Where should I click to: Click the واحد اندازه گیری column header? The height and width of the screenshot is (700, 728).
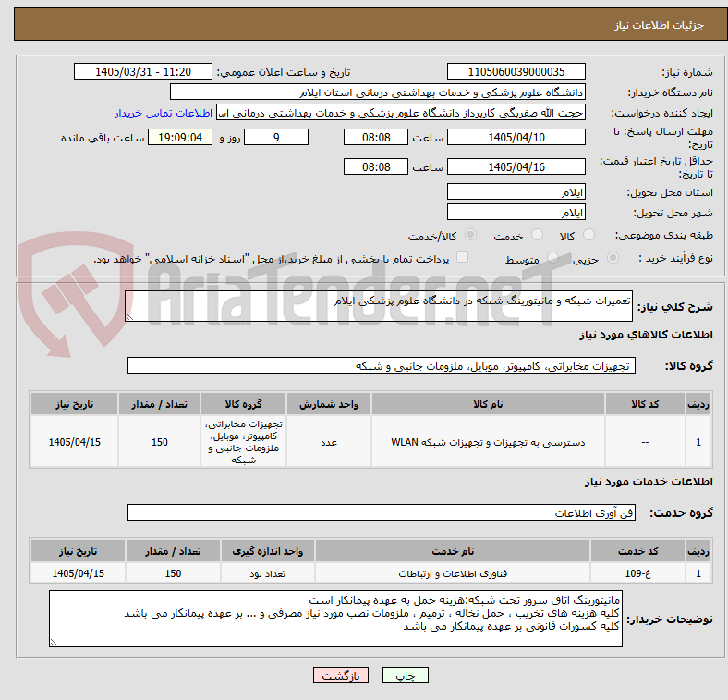[268, 551]
